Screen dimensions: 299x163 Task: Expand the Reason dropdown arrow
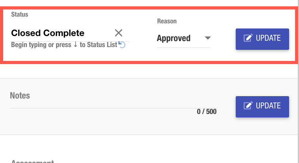click(208, 38)
